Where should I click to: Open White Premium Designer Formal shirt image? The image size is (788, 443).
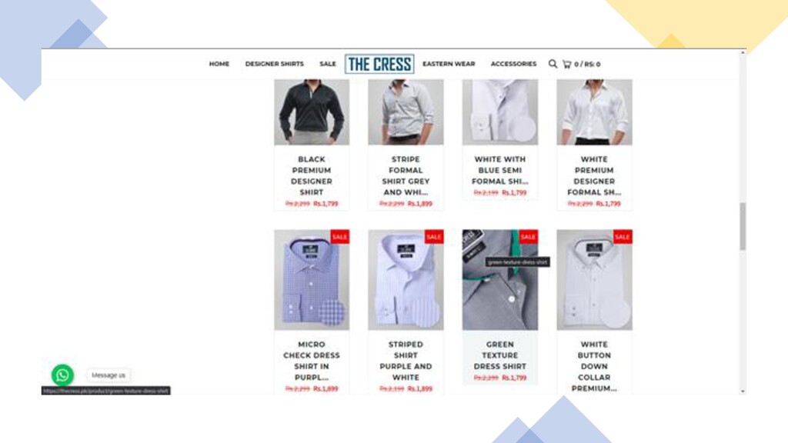click(x=595, y=112)
